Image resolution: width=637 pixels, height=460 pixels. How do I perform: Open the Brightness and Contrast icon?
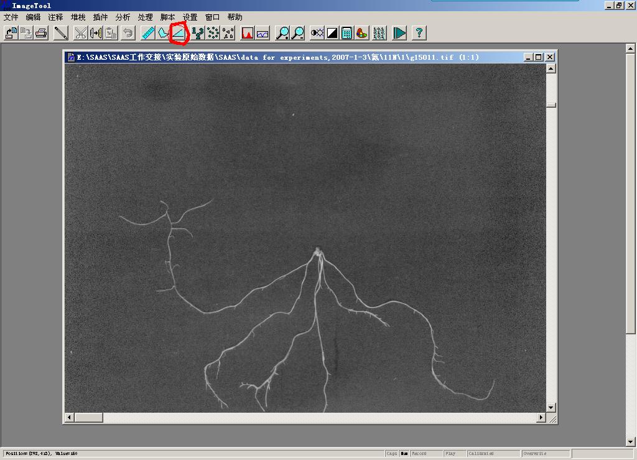pos(317,33)
